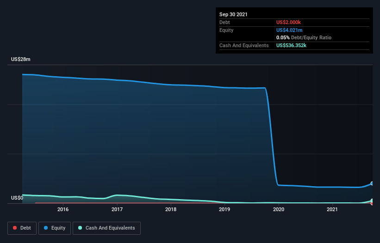Screen dimensions: 380x243
Task: Select the 2017 x-axis label
Action: tap(117, 209)
